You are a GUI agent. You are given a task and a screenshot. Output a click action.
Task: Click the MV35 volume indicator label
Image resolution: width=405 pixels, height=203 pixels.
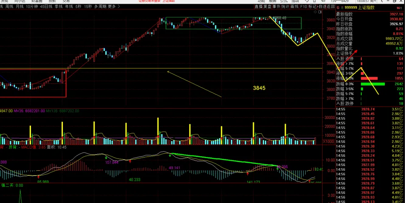(x=29, y=111)
